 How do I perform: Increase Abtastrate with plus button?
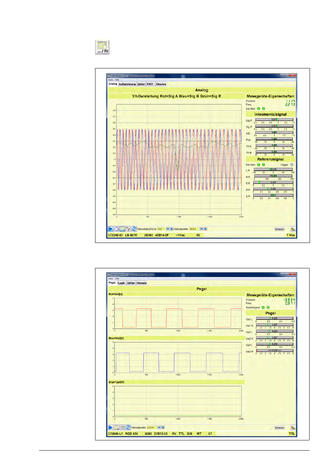click(x=172, y=229)
